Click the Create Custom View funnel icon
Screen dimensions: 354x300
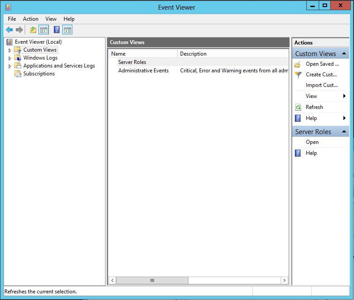298,75
